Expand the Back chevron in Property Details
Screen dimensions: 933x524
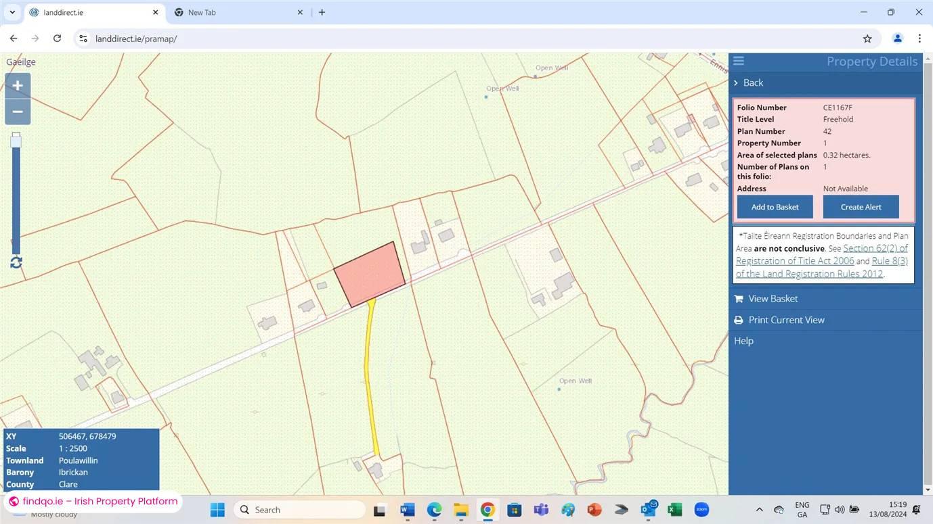coord(736,82)
